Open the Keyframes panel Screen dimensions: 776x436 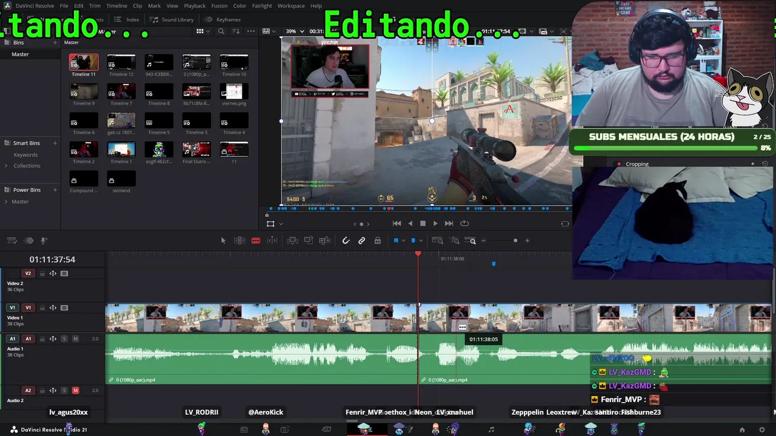(x=223, y=19)
